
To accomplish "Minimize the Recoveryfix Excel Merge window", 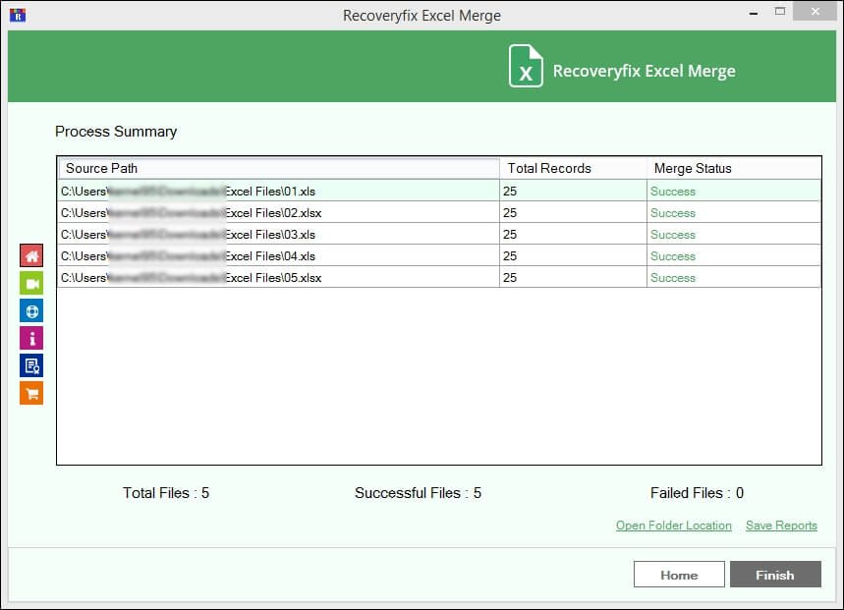I will pos(754,13).
